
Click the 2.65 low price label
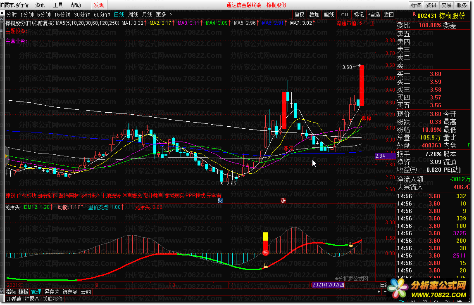point(231,184)
